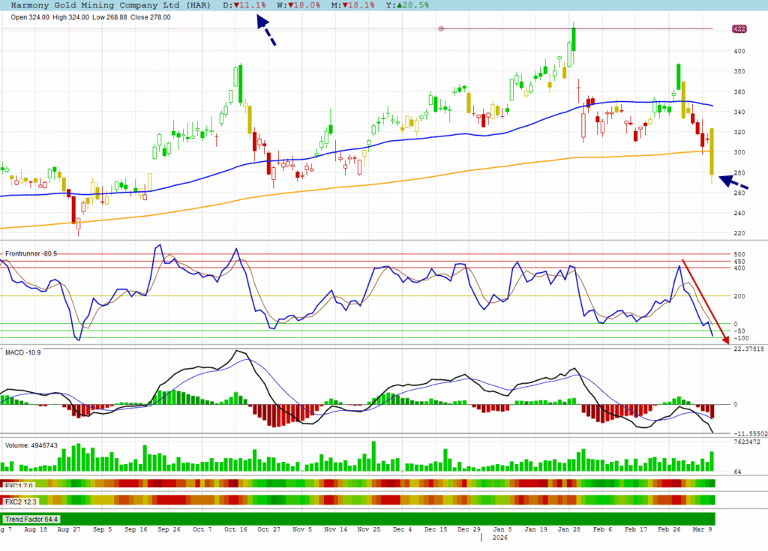Select the Frontrunner -80.5 indicator label
The image size is (768, 551).
coord(31,254)
